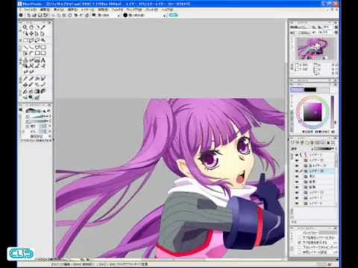Click the lavender main color swatch
The width and height of the screenshot is (358, 268).
pyautogui.click(x=297, y=89)
